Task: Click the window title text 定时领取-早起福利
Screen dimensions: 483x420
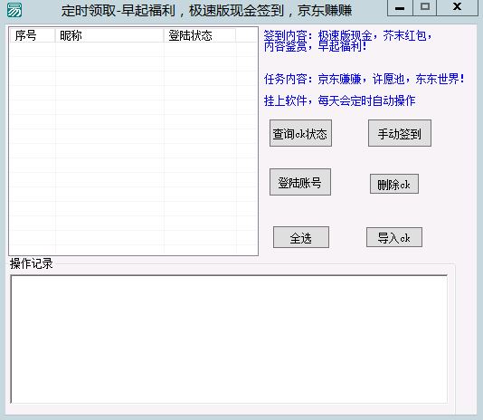Action: [118, 11]
